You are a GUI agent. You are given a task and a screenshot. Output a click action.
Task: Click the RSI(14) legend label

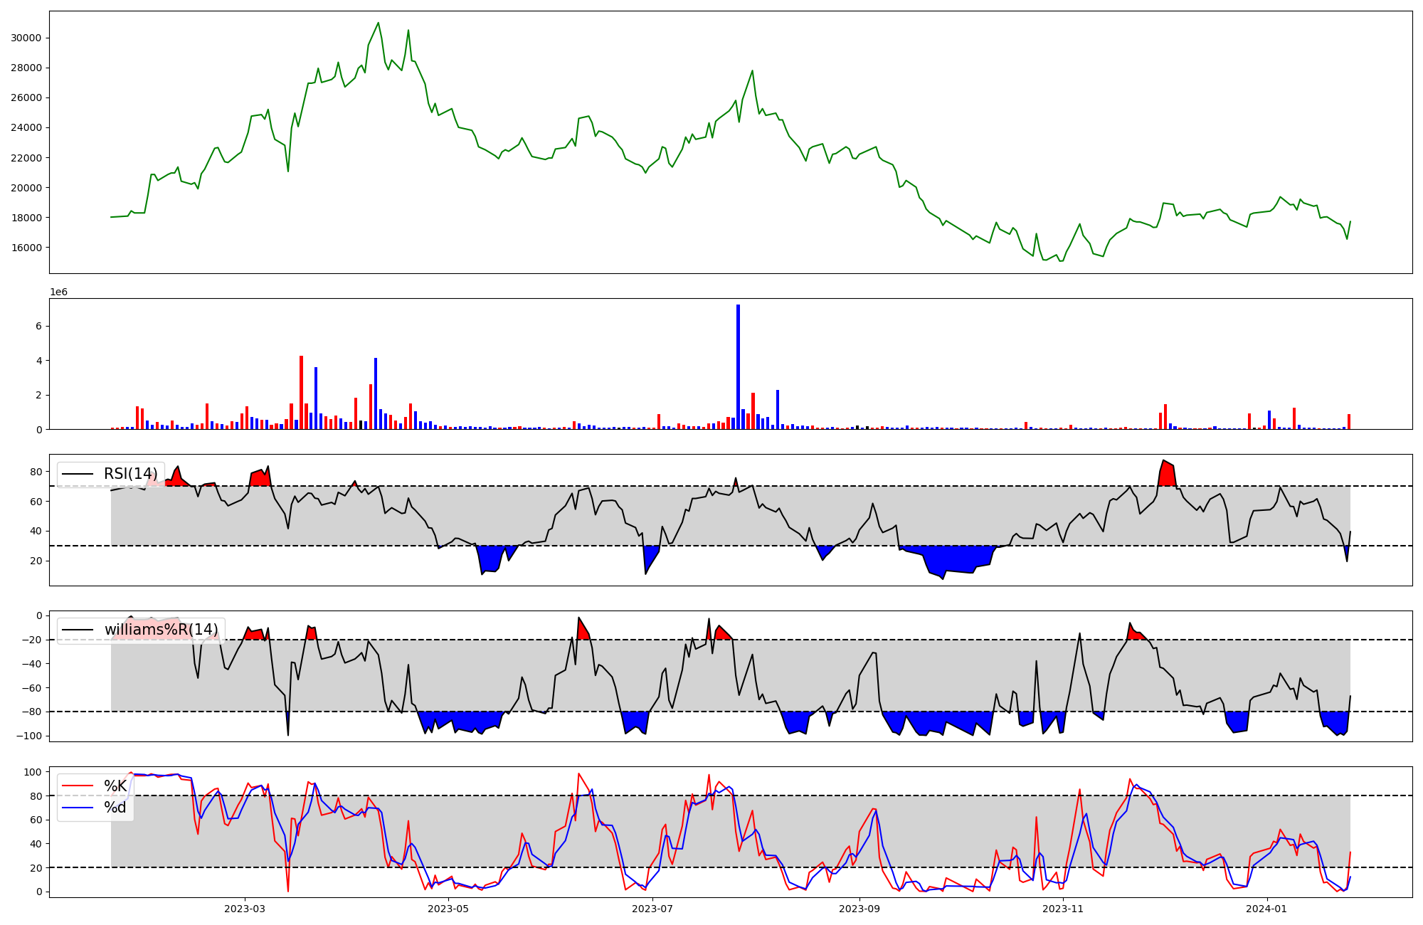click(x=130, y=474)
